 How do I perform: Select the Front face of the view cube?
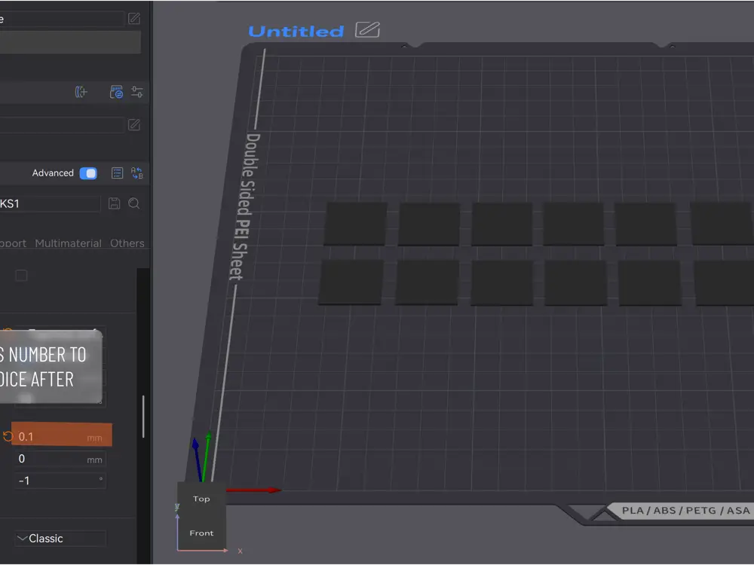tap(201, 533)
